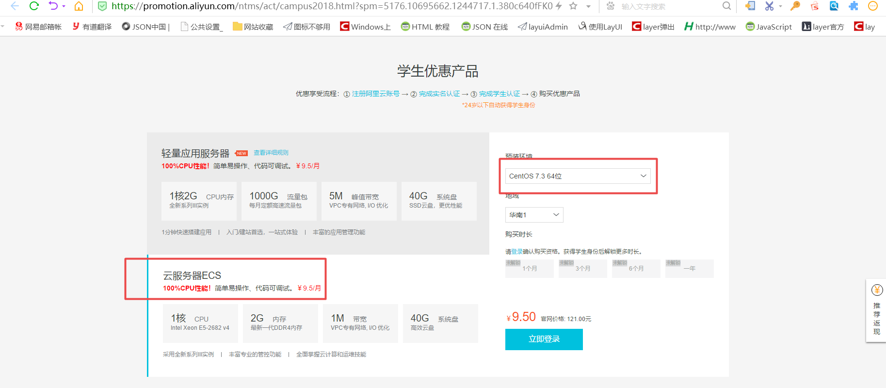Viewport: 886px width, 388px height.
Task: Open the blue Q search extension icon
Action: [x=834, y=6]
